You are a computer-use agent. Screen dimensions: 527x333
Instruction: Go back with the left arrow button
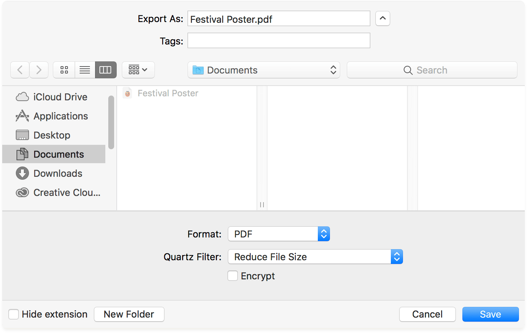[20, 70]
